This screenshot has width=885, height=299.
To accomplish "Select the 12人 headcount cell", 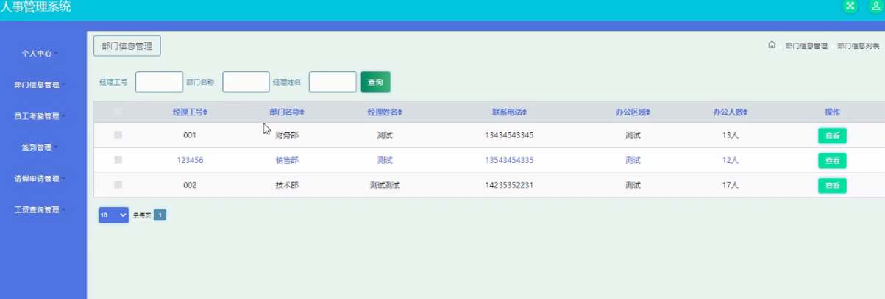I will click(x=730, y=160).
